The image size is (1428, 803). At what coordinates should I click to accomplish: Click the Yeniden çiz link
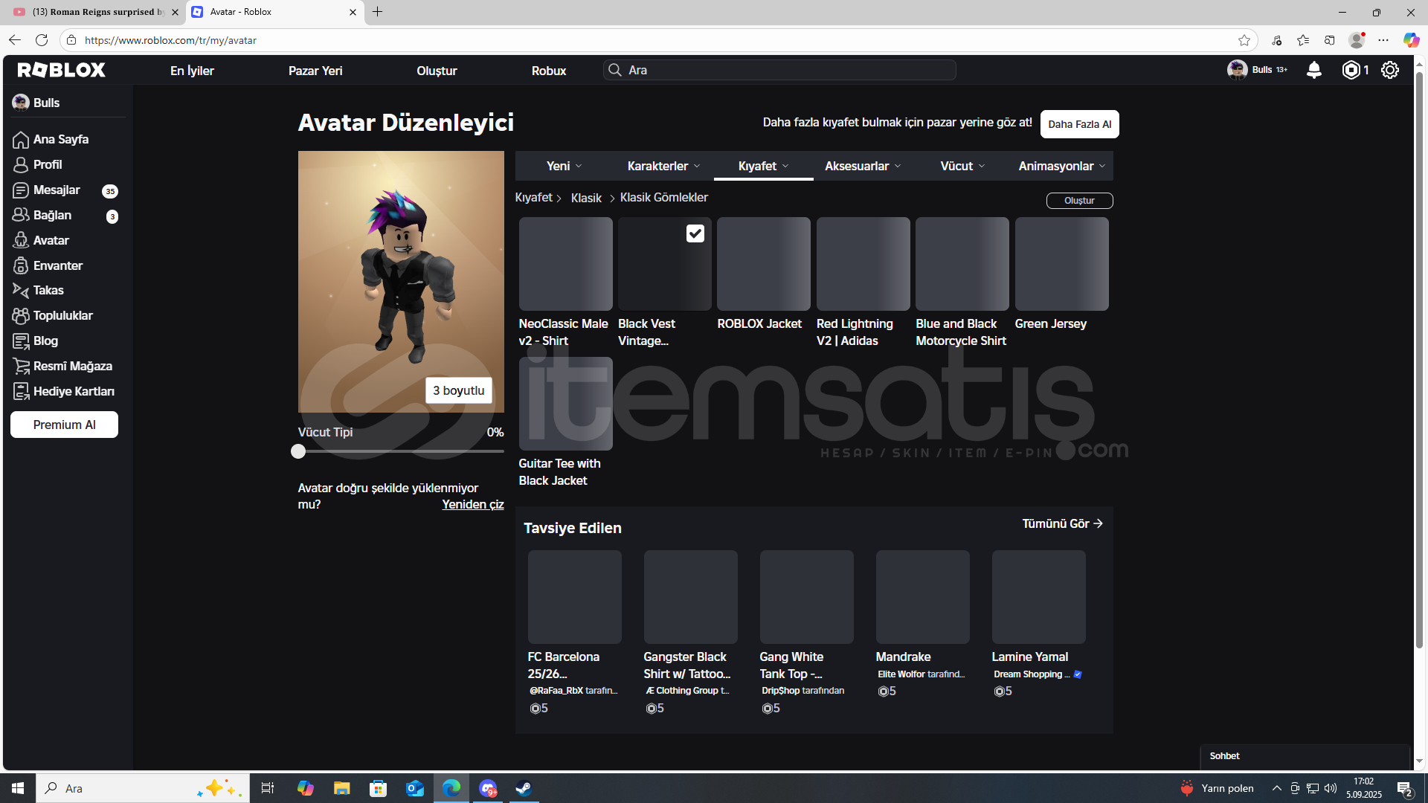coord(473,504)
